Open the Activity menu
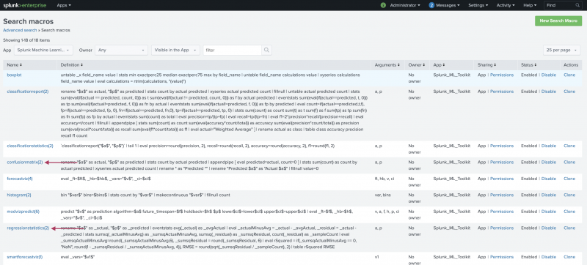Viewport: 587px width, 265px height. coord(506,5)
